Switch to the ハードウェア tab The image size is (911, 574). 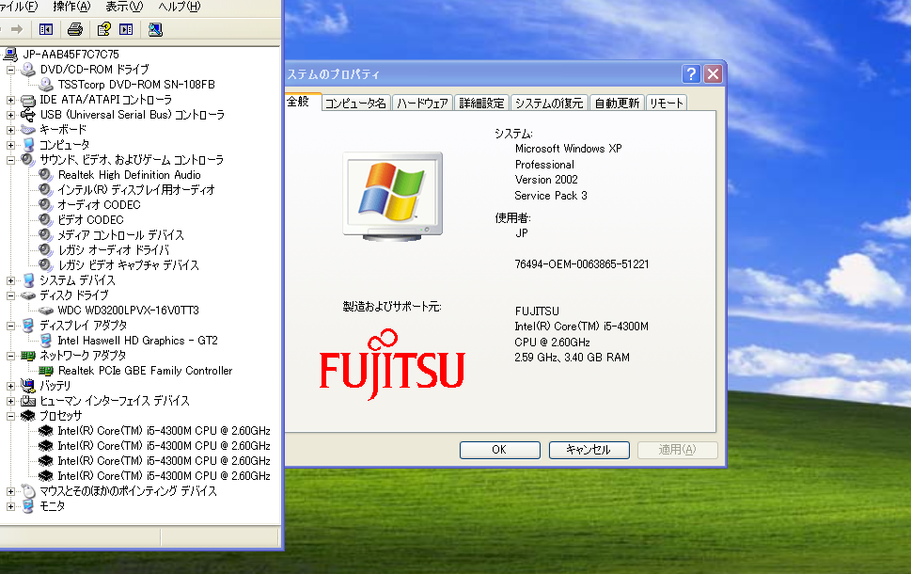pos(422,103)
